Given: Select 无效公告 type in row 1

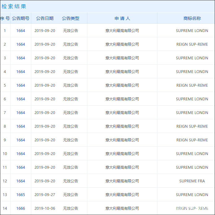Looking at the screenshot, I should click(x=70, y=30).
